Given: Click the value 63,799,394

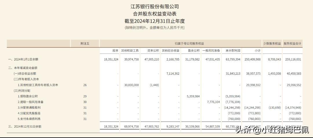Looking at the screenshot, I should (x=233, y=59).
